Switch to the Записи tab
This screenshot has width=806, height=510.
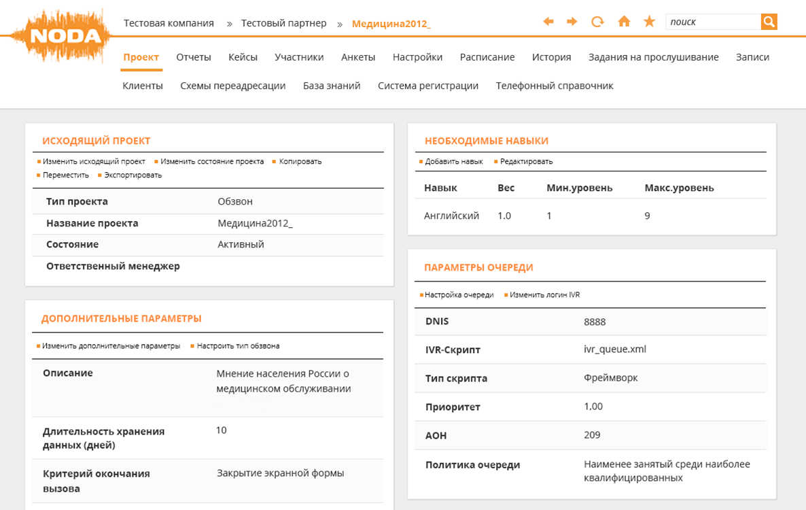(x=752, y=57)
